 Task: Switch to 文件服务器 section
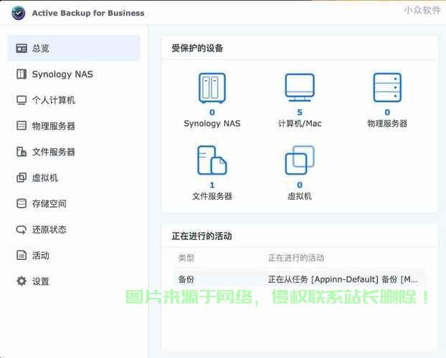74,152
